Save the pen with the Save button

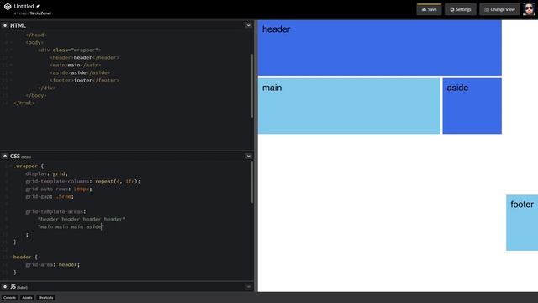pyautogui.click(x=429, y=9)
